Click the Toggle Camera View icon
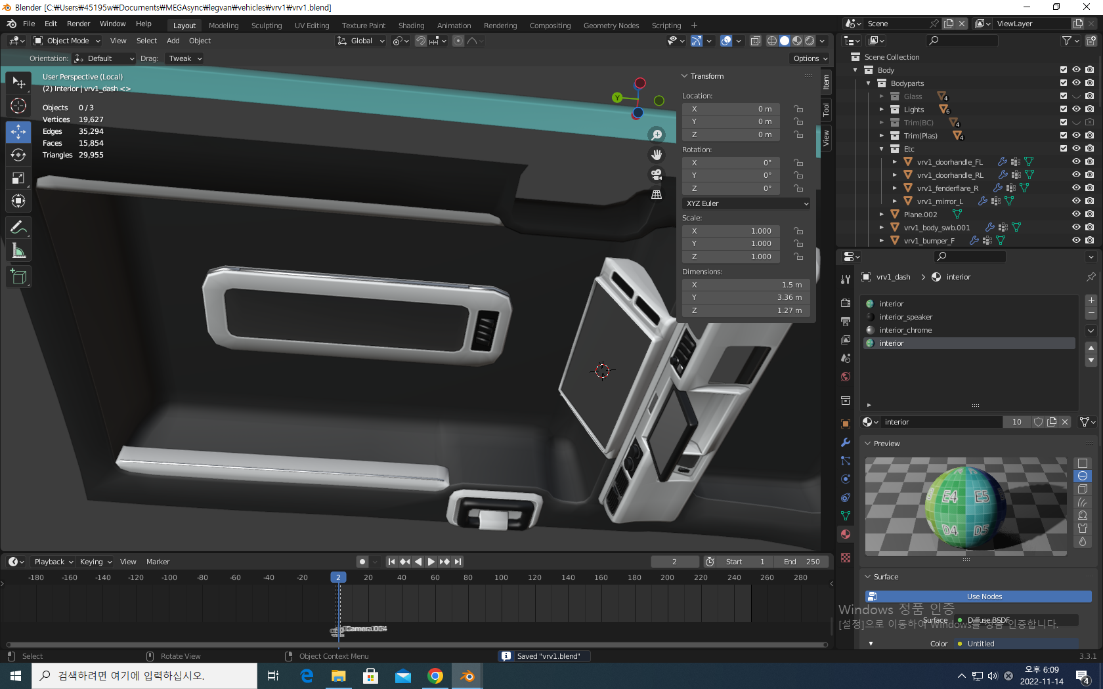This screenshot has width=1103, height=689. [x=656, y=175]
